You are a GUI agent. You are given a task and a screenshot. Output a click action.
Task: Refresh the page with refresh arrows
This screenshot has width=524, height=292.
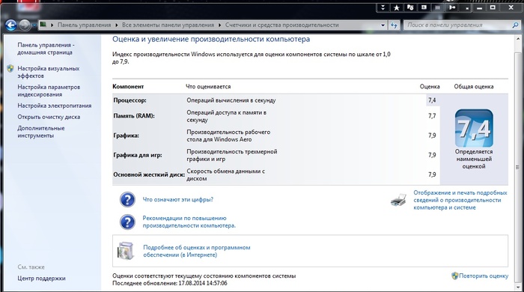[x=394, y=25]
